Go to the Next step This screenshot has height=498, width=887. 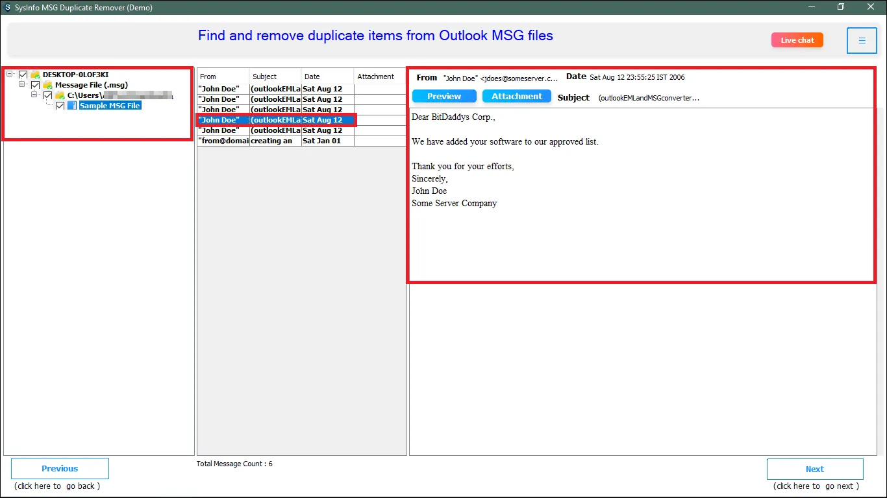pos(814,469)
